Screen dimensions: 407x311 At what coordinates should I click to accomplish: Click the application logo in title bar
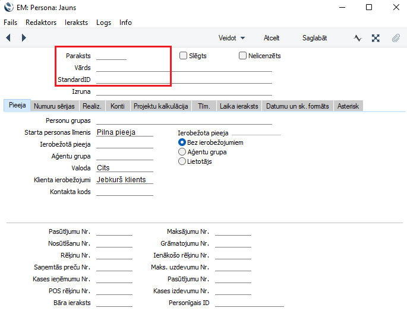(x=8, y=7)
